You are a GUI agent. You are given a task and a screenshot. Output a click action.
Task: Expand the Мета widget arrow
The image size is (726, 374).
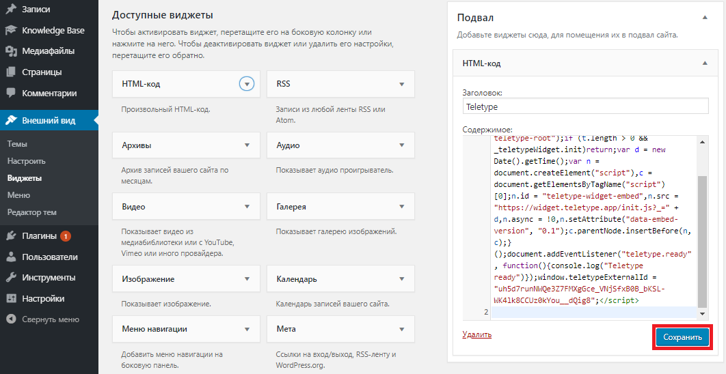401,329
